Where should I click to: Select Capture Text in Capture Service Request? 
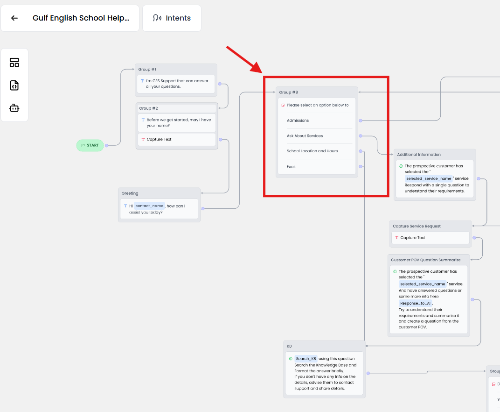412,238
